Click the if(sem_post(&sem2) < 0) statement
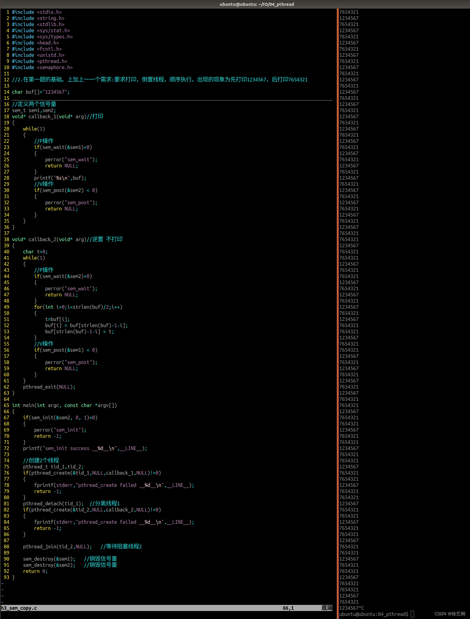 click(x=66, y=190)
